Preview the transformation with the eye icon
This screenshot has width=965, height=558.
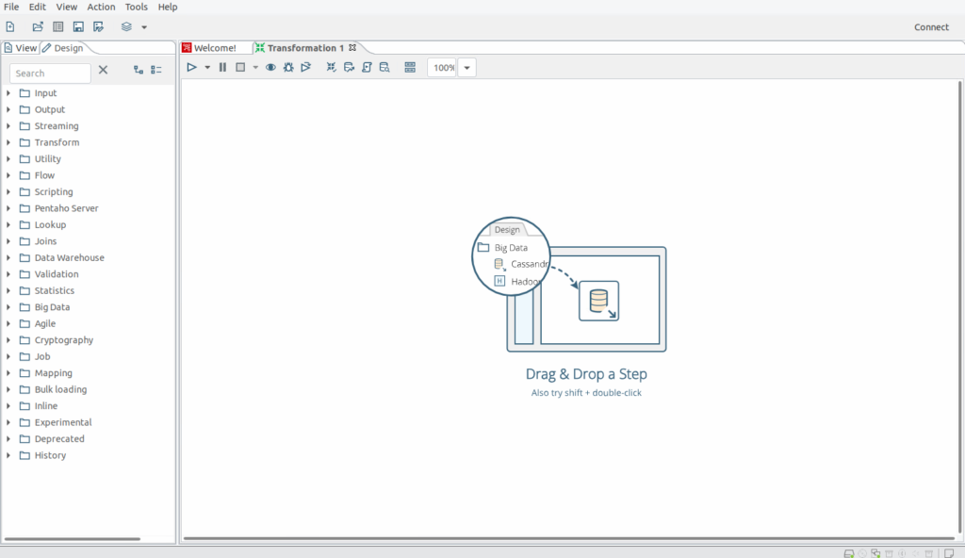(270, 67)
